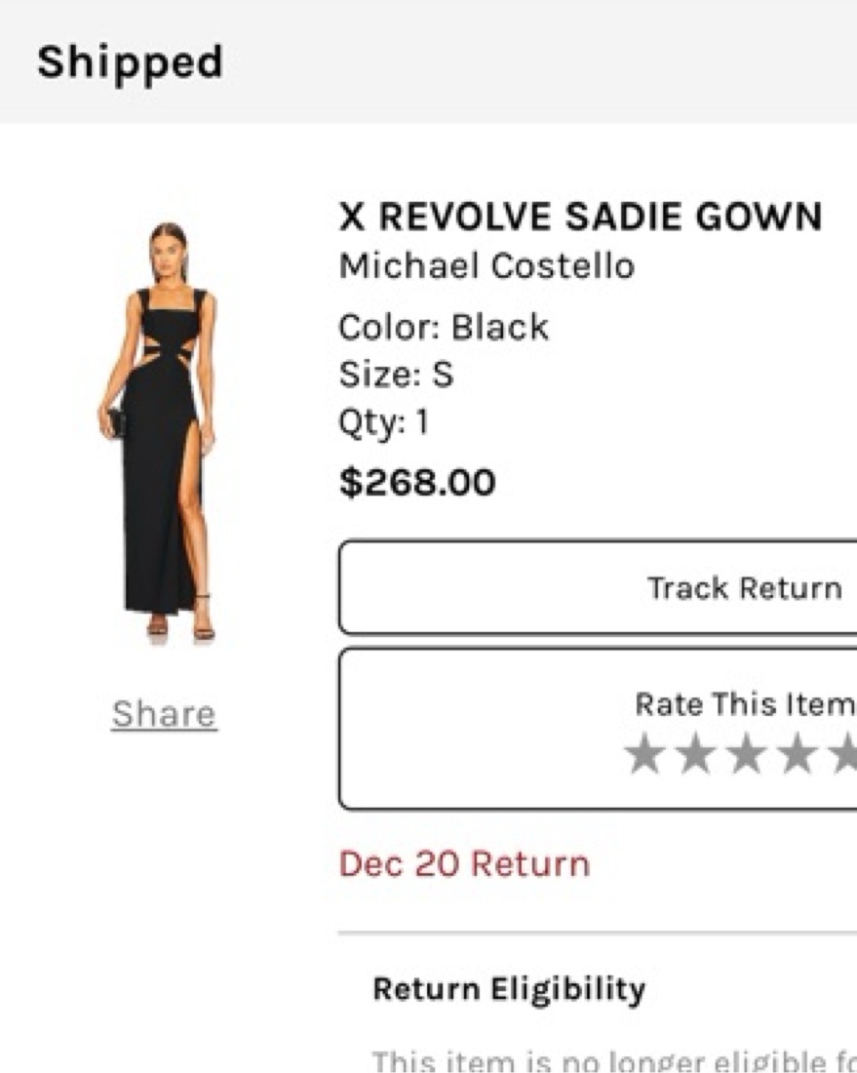The width and height of the screenshot is (857, 1073).
Task: Click the 'no longer eligible' return message
Action: 614,1059
